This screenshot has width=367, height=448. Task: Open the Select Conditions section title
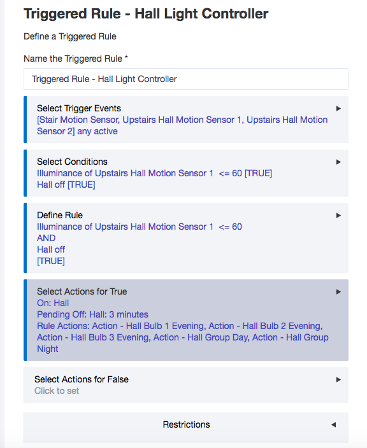tap(72, 162)
